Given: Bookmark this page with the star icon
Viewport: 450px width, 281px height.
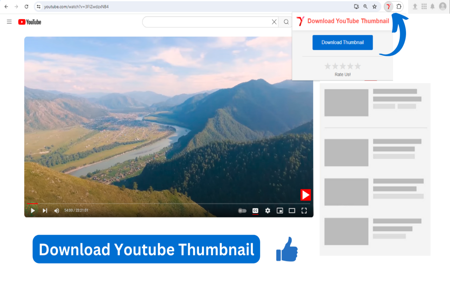Looking at the screenshot, I should (x=374, y=6).
